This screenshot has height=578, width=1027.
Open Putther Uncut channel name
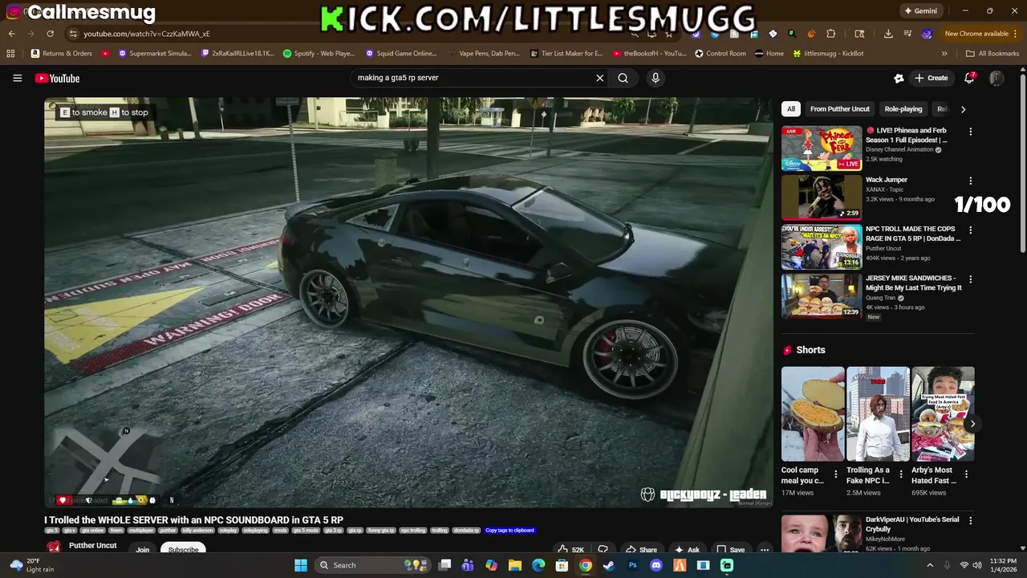tap(93, 546)
